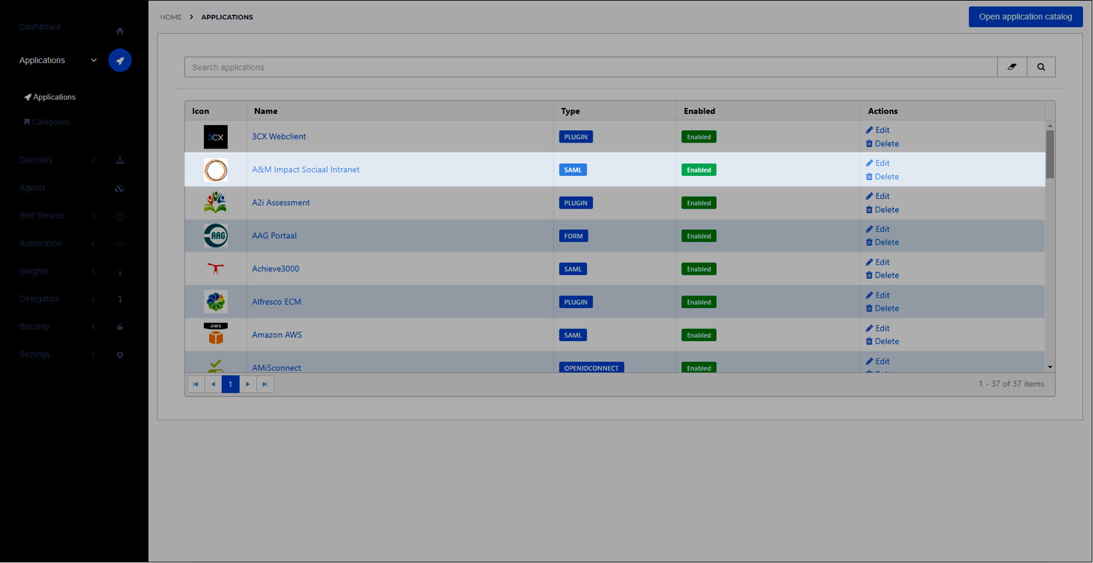This screenshot has width=1093, height=563.
Task: Open the A&M Impact Sociaal Intranet link
Action: coord(306,169)
